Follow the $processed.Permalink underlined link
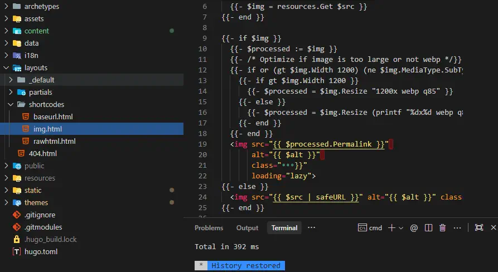 (328, 144)
